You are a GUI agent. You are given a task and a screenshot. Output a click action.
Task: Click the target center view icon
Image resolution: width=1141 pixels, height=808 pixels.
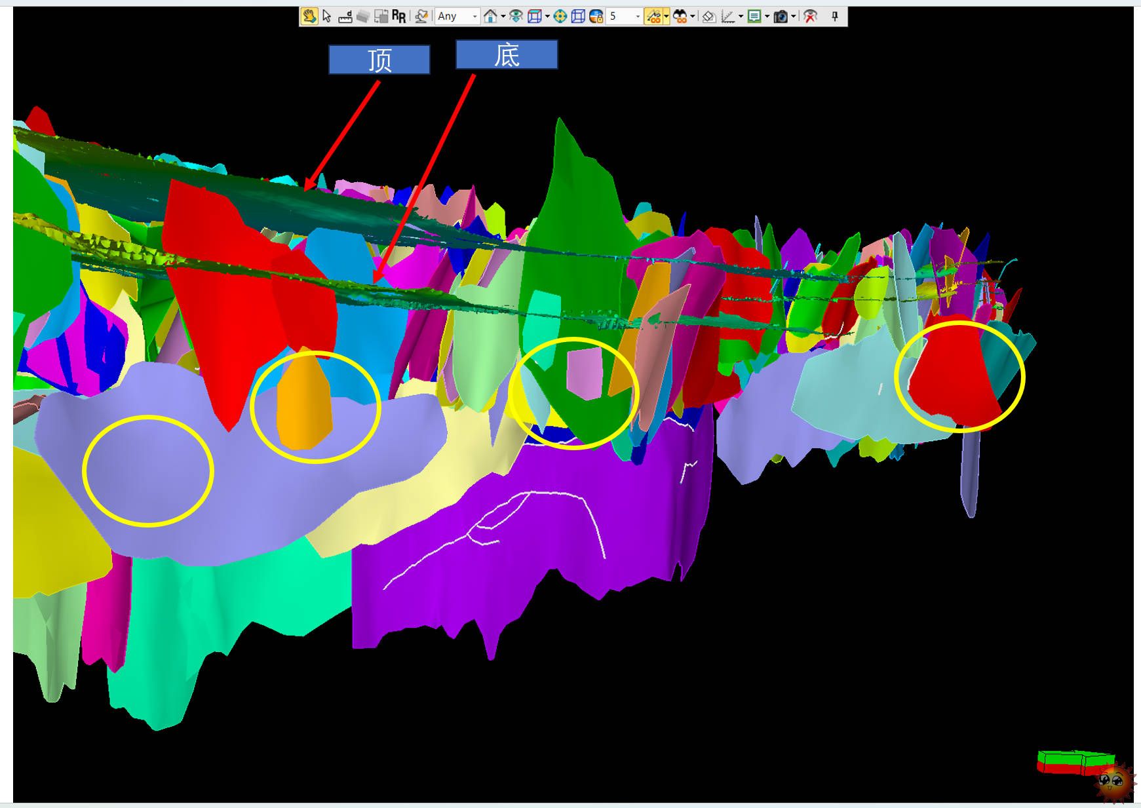point(560,16)
